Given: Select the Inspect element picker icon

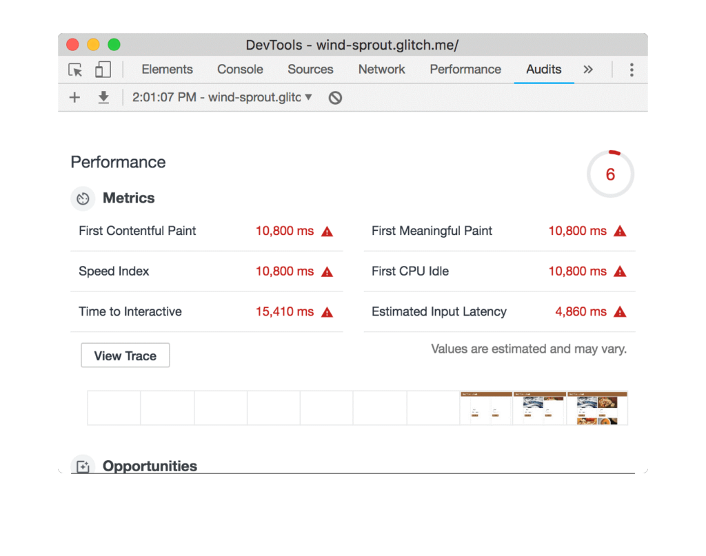Looking at the screenshot, I should (74, 70).
